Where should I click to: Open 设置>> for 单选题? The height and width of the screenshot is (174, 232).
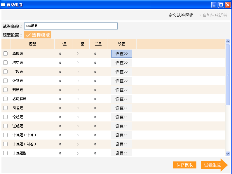pos(122,53)
